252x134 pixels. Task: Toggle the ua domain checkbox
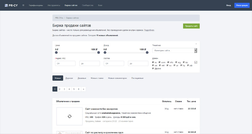(153, 65)
